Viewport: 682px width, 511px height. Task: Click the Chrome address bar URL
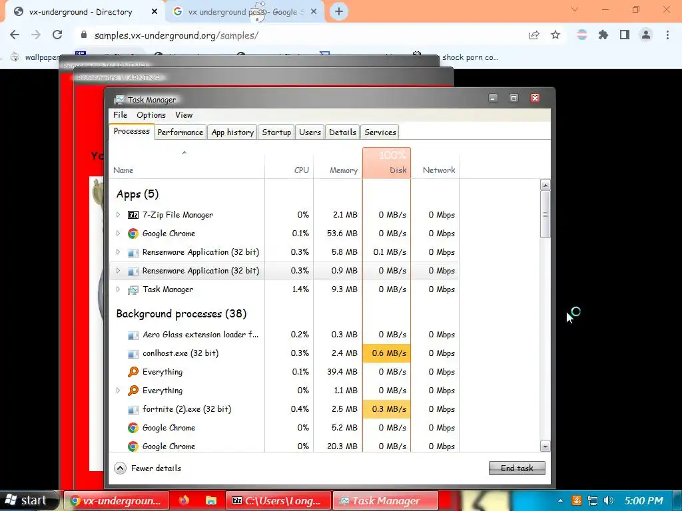coord(176,35)
